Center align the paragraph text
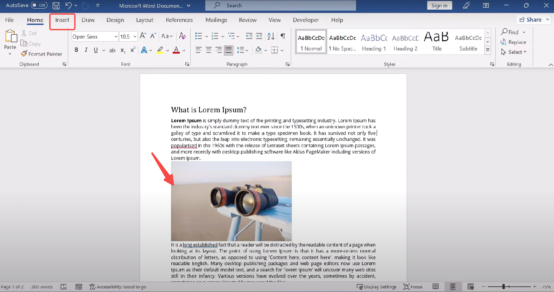The height and width of the screenshot is (292, 554). [209, 50]
